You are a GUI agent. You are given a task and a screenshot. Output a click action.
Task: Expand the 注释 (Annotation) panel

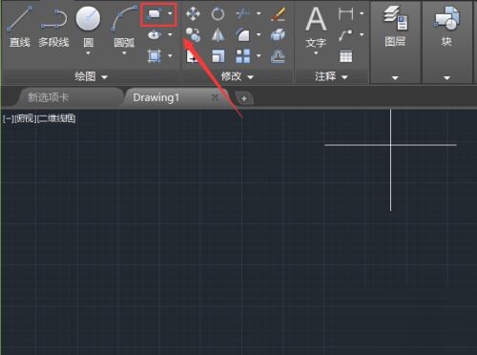(x=331, y=76)
